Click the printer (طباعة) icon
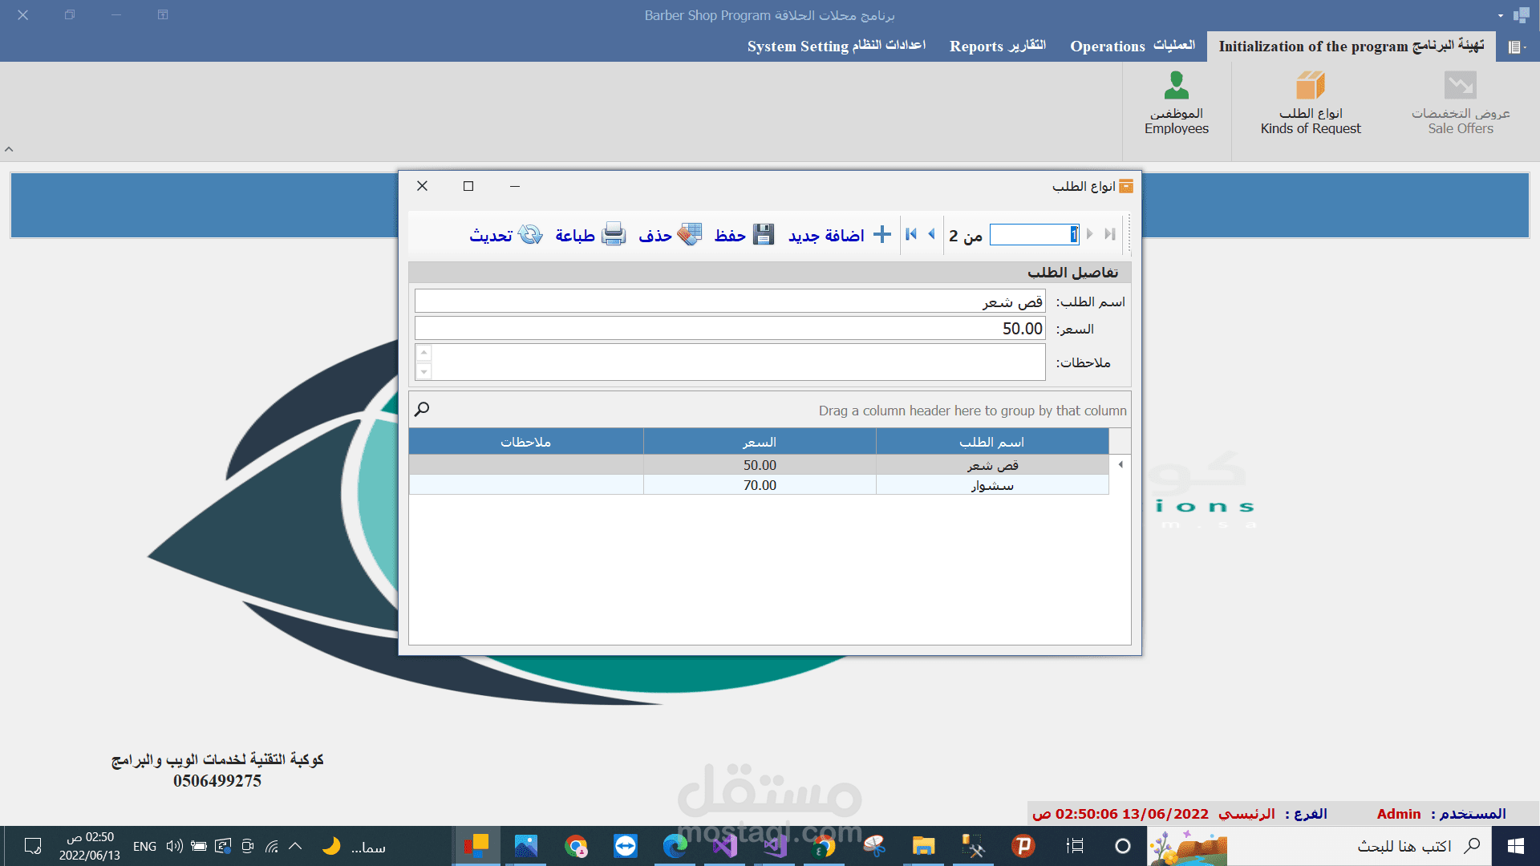 pyautogui.click(x=614, y=234)
